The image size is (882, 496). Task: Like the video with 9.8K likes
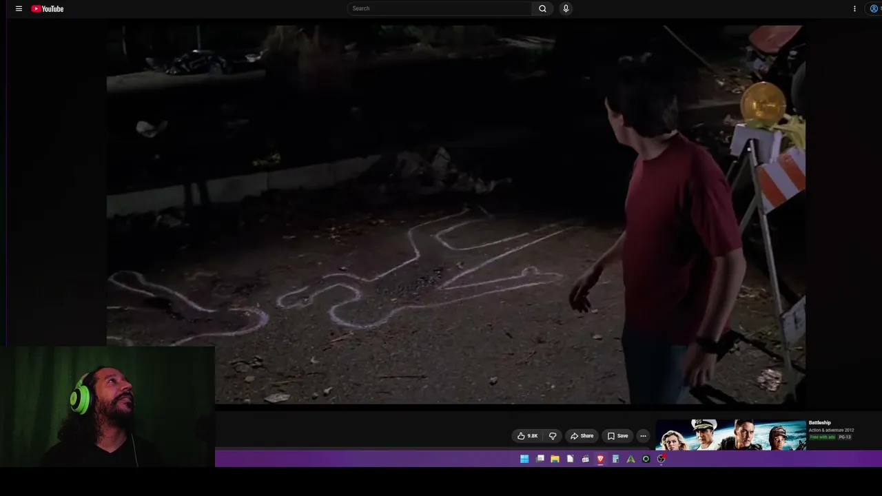coord(527,436)
